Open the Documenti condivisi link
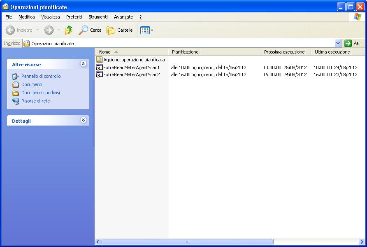367x247 pixels. pyautogui.click(x=40, y=93)
